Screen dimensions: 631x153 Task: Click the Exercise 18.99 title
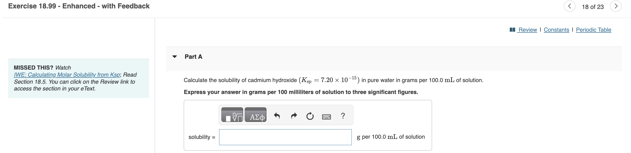tap(79, 6)
